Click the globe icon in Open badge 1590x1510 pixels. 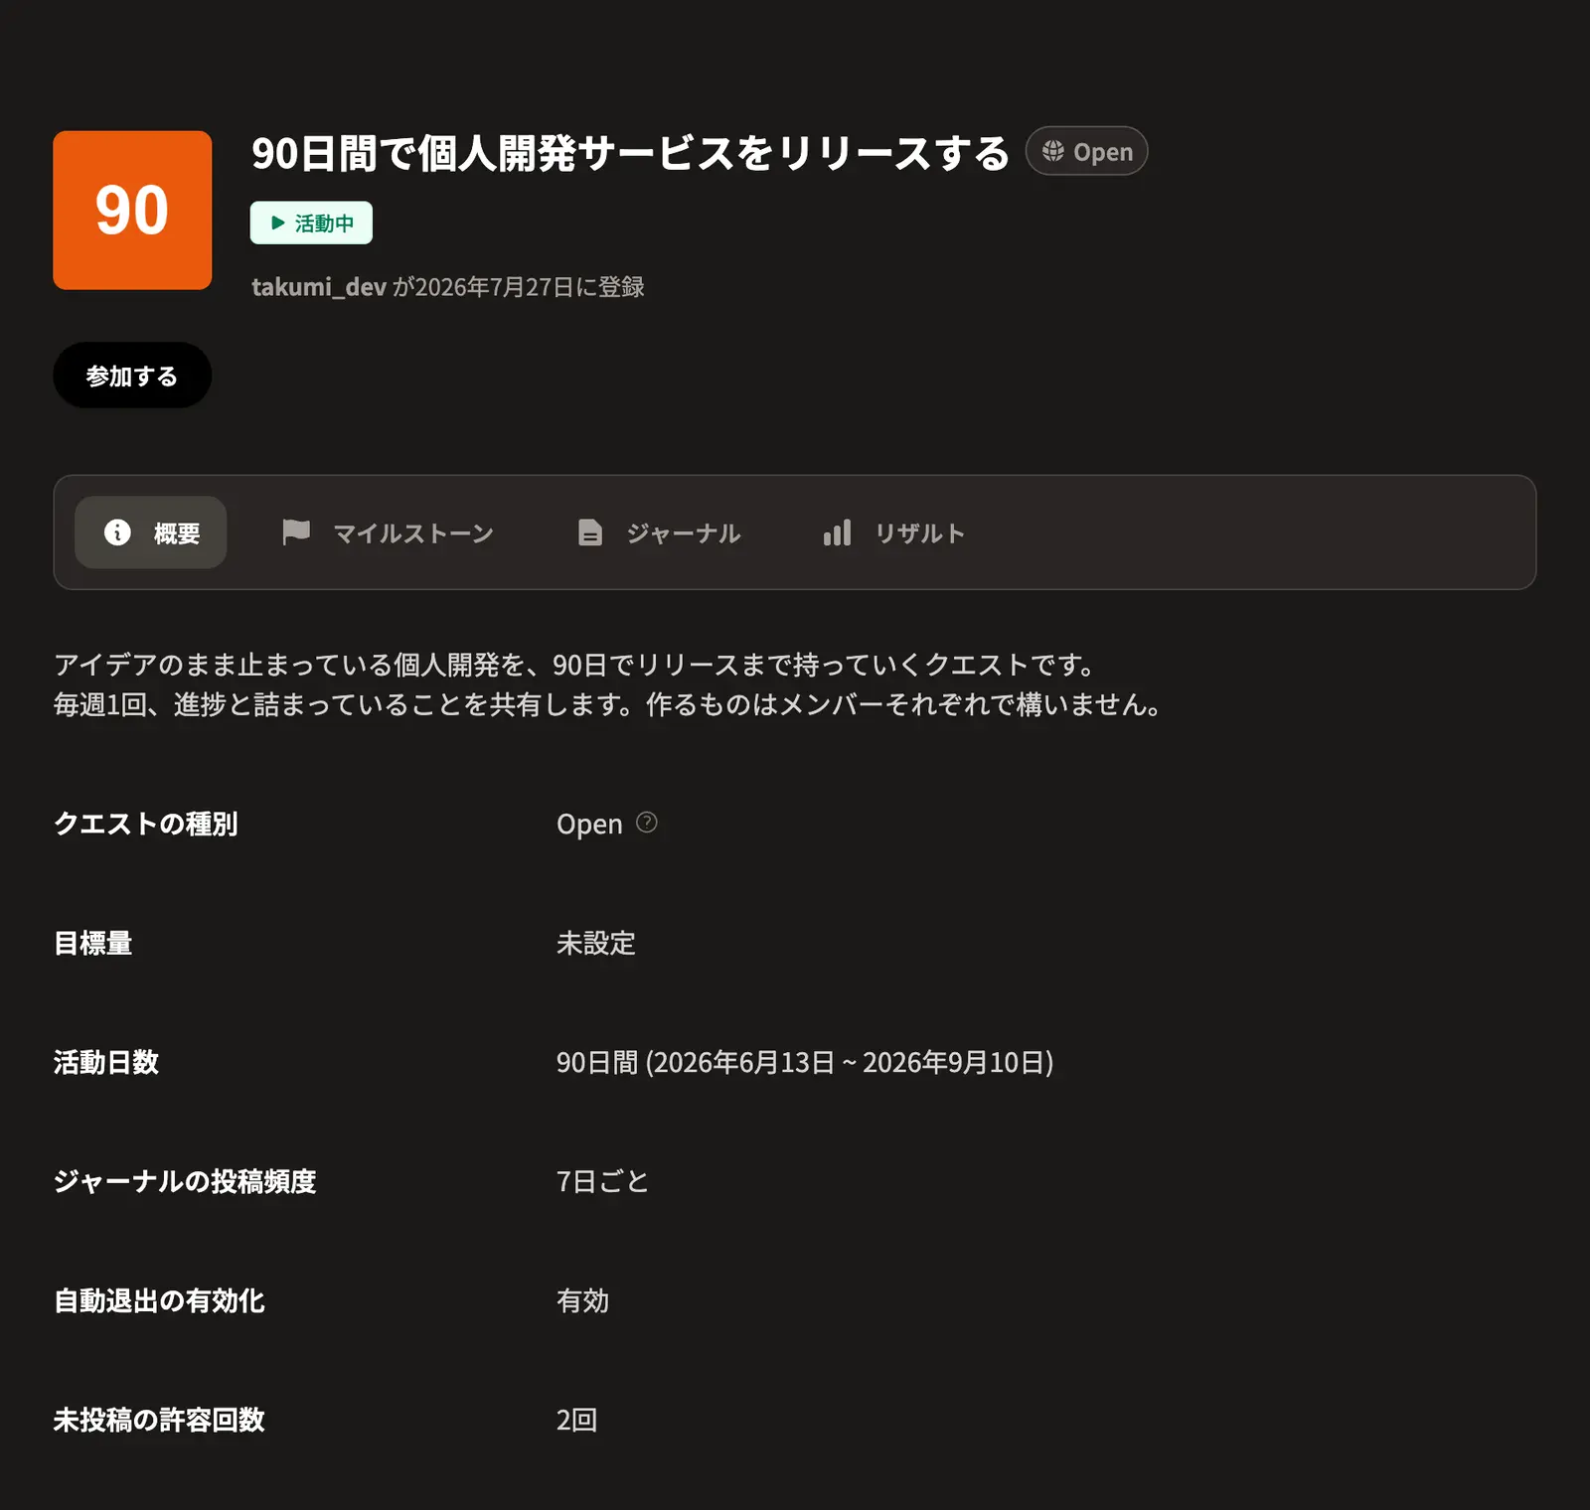[x=1053, y=151]
